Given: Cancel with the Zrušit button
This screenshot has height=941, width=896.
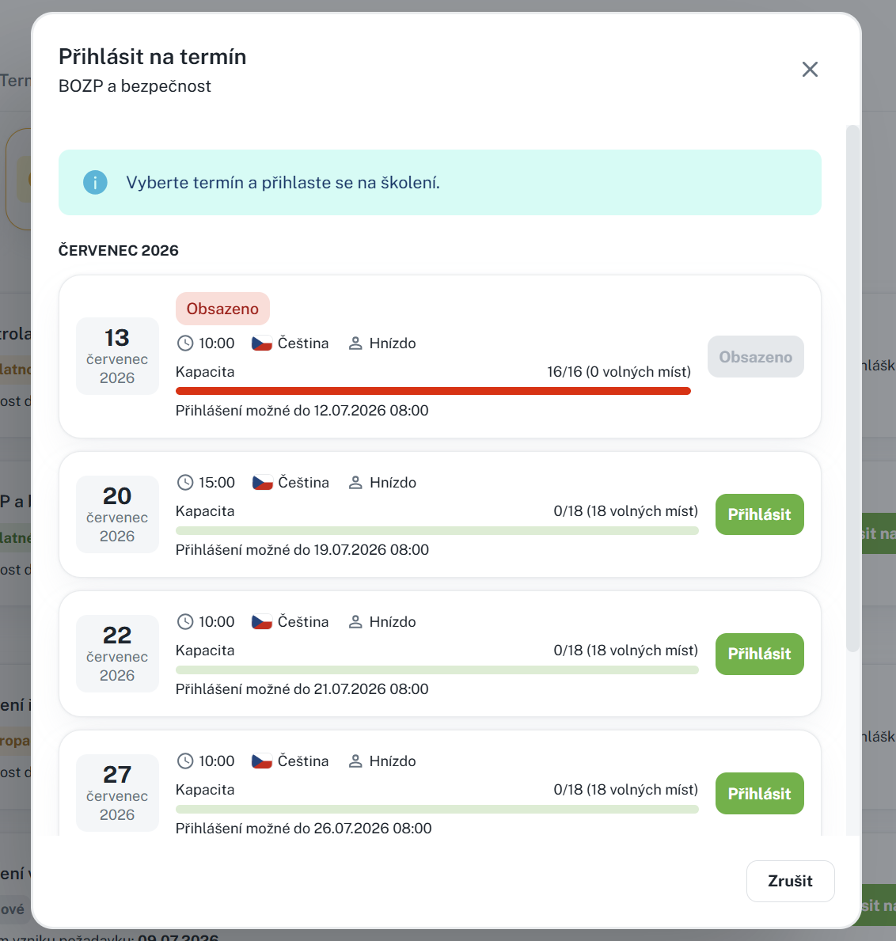Looking at the screenshot, I should pos(791,881).
